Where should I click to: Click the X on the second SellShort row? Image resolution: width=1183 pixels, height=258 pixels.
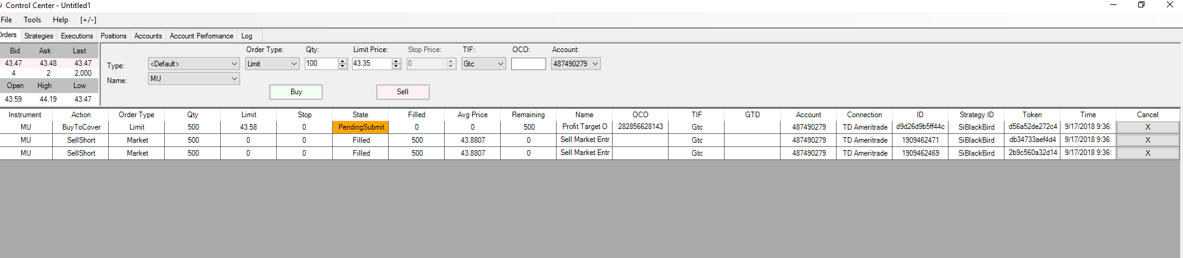click(x=1148, y=153)
